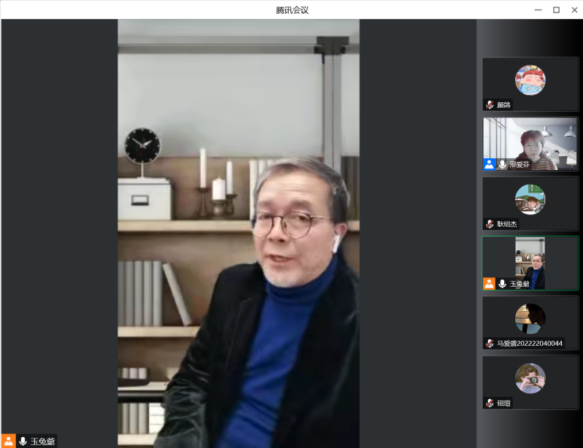The height and width of the screenshot is (448, 583).
Task: Click the microphone icon on 玉兔爺's sidebar tile
Action: pos(502,284)
